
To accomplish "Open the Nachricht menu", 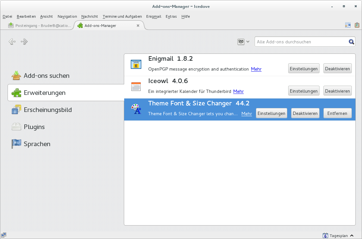I will click(x=90, y=16).
